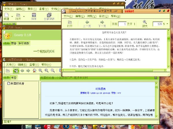
Task: Click the Geany teapot logo in About dialog
Action: pyautogui.click(x=7, y=35)
